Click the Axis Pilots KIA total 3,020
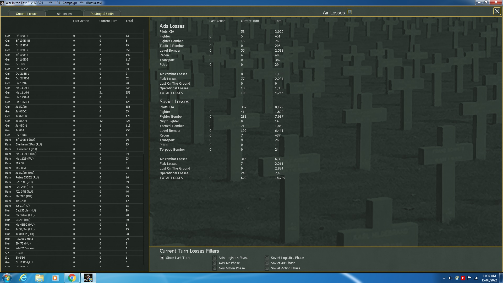503x283 pixels. (279, 32)
